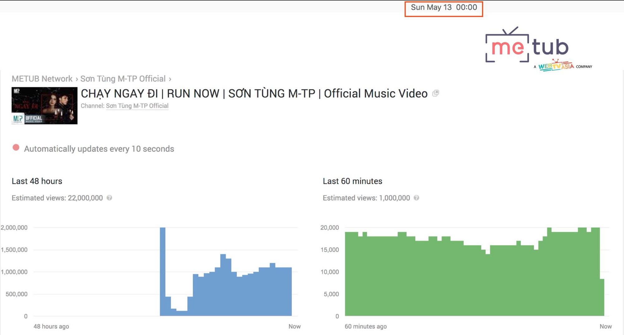
Task: Open video in new window icon
Action: [x=436, y=93]
